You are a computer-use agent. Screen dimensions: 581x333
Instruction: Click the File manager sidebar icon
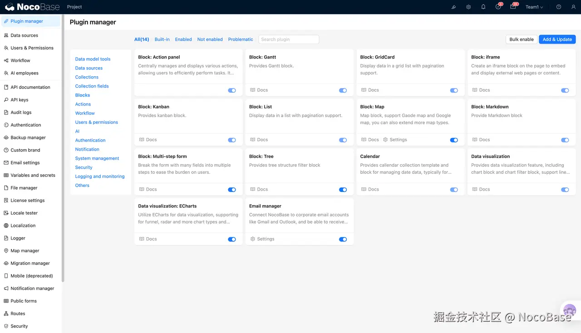6,188
